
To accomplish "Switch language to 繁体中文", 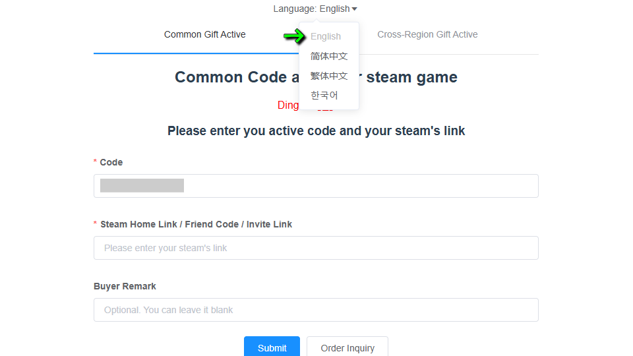I will (x=329, y=76).
